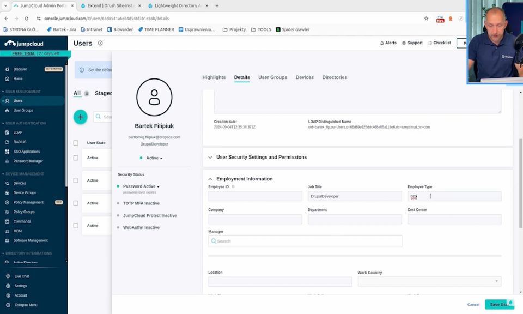Tick the select-all checkbox beside User State
This screenshot has height=314, width=523.
(x=76, y=143)
